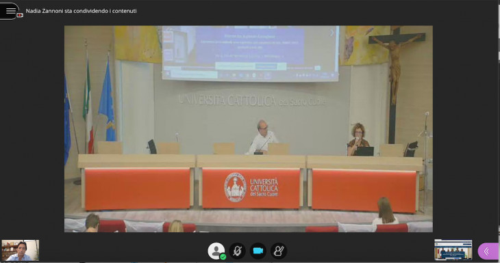Click the speaker in white shirt
Screen dimensions: 500x263
262,137
